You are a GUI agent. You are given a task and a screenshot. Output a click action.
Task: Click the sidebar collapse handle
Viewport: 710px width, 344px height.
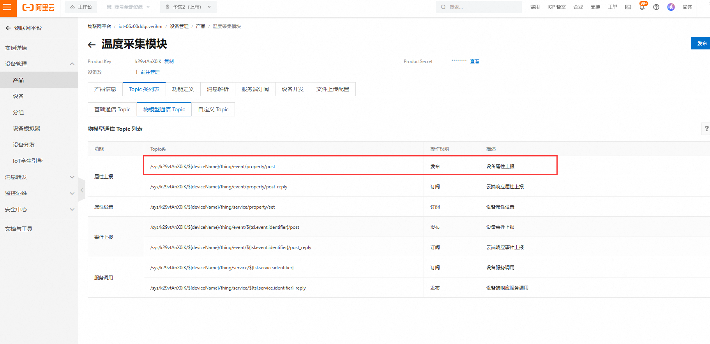(x=82, y=190)
